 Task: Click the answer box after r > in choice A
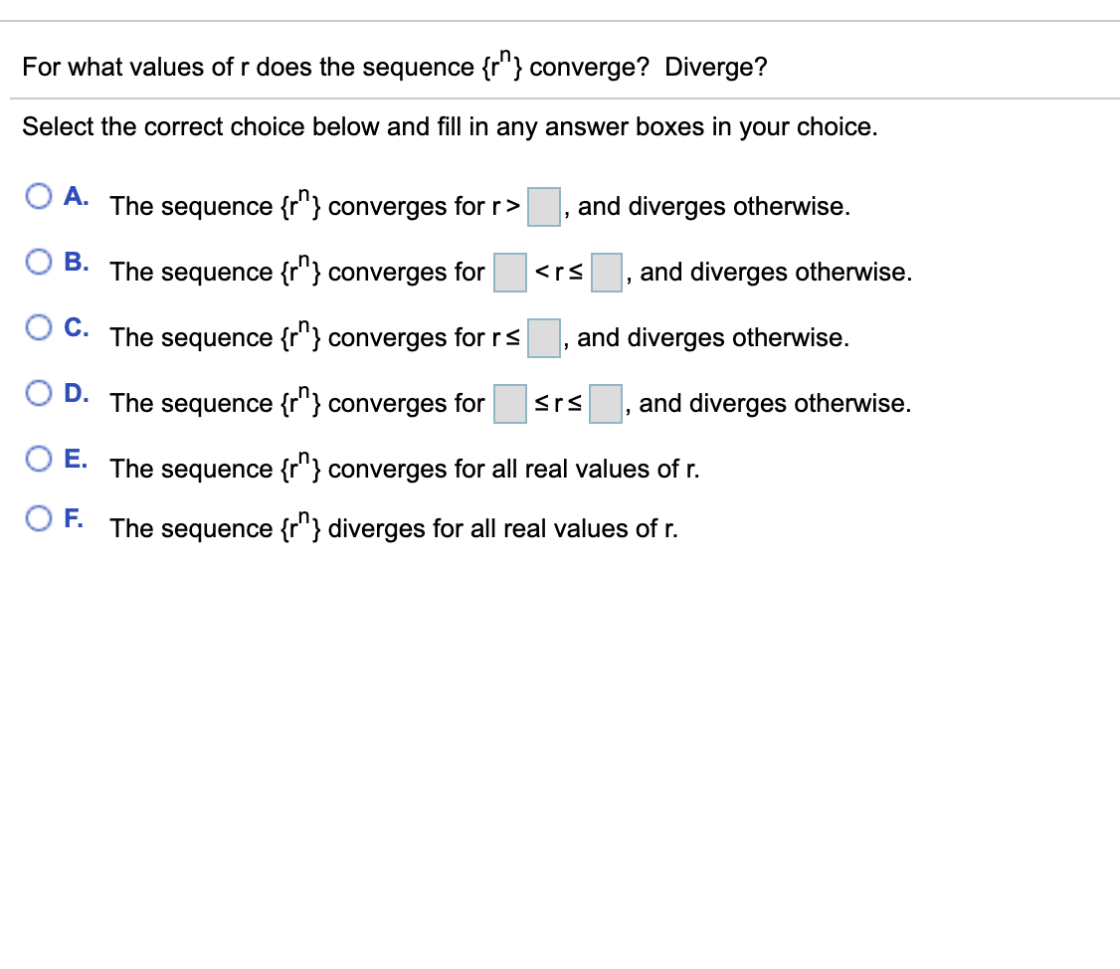543,207
